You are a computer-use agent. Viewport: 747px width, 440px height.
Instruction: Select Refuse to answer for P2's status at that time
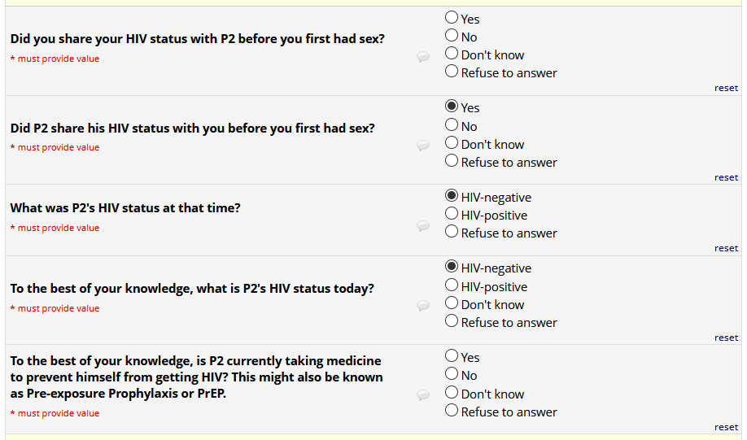coord(452,233)
